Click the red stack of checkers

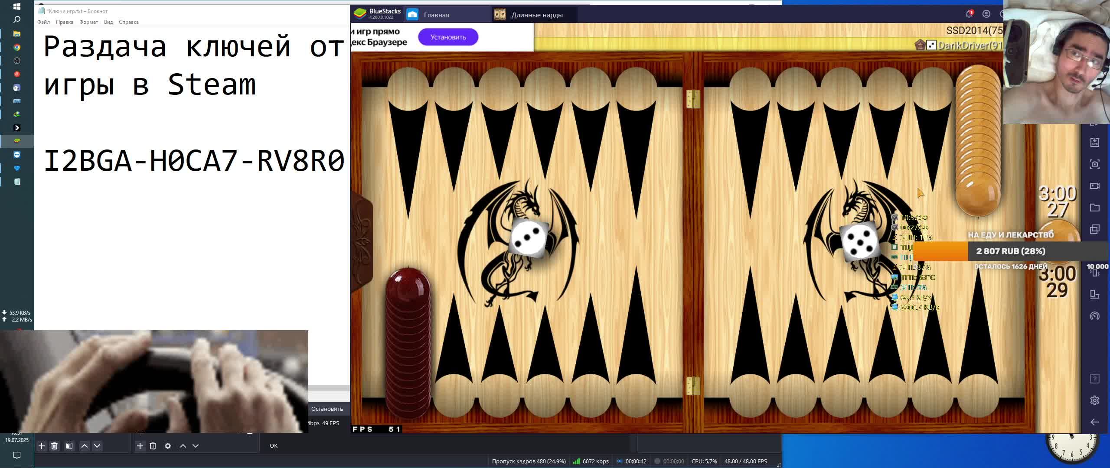tap(408, 342)
